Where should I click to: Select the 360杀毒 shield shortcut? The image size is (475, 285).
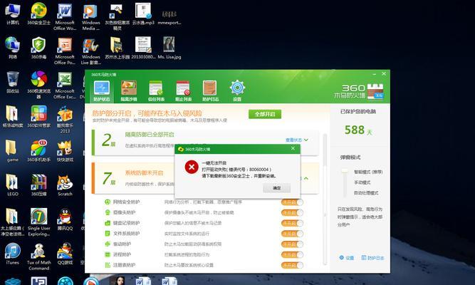[38, 48]
